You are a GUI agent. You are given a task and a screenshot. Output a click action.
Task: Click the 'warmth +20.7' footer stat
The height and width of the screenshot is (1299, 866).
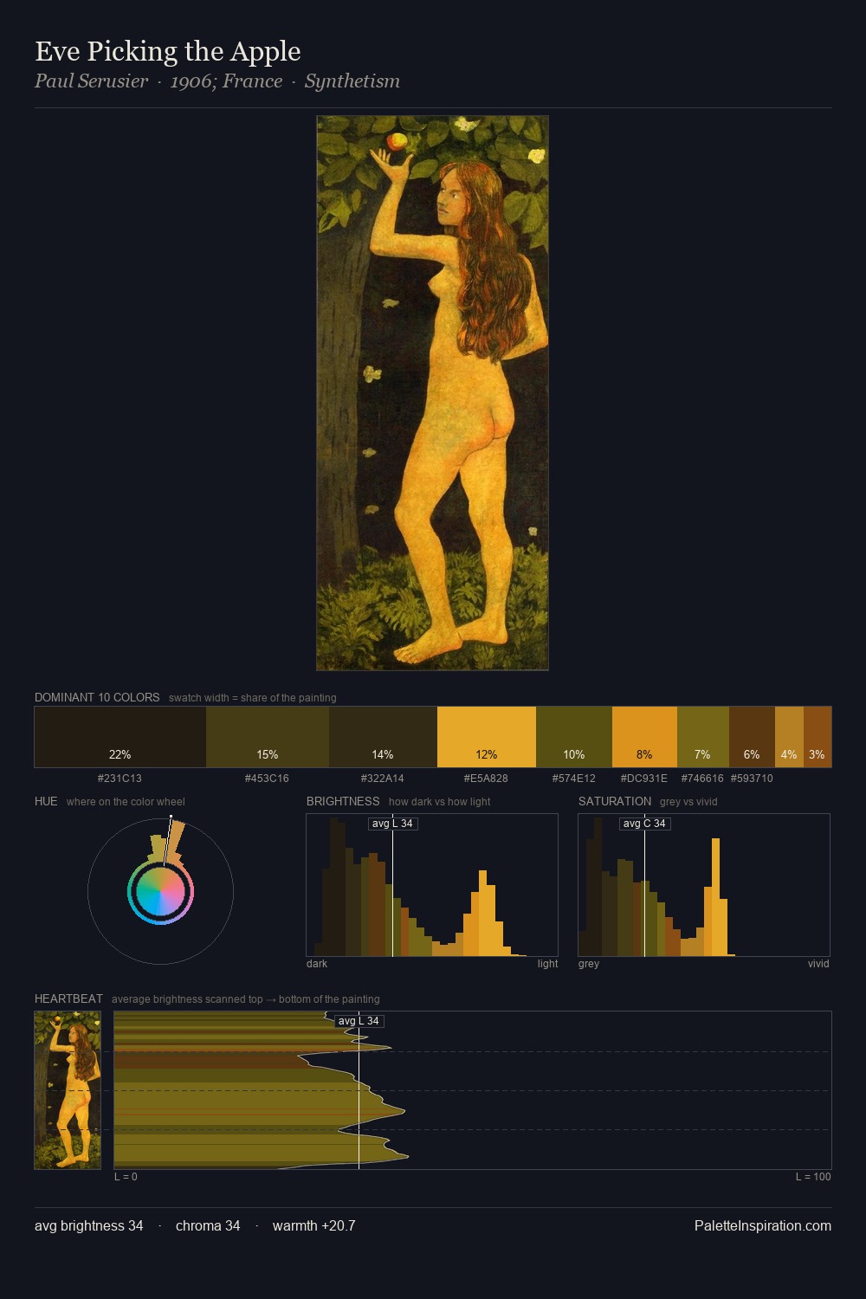[x=313, y=1225]
